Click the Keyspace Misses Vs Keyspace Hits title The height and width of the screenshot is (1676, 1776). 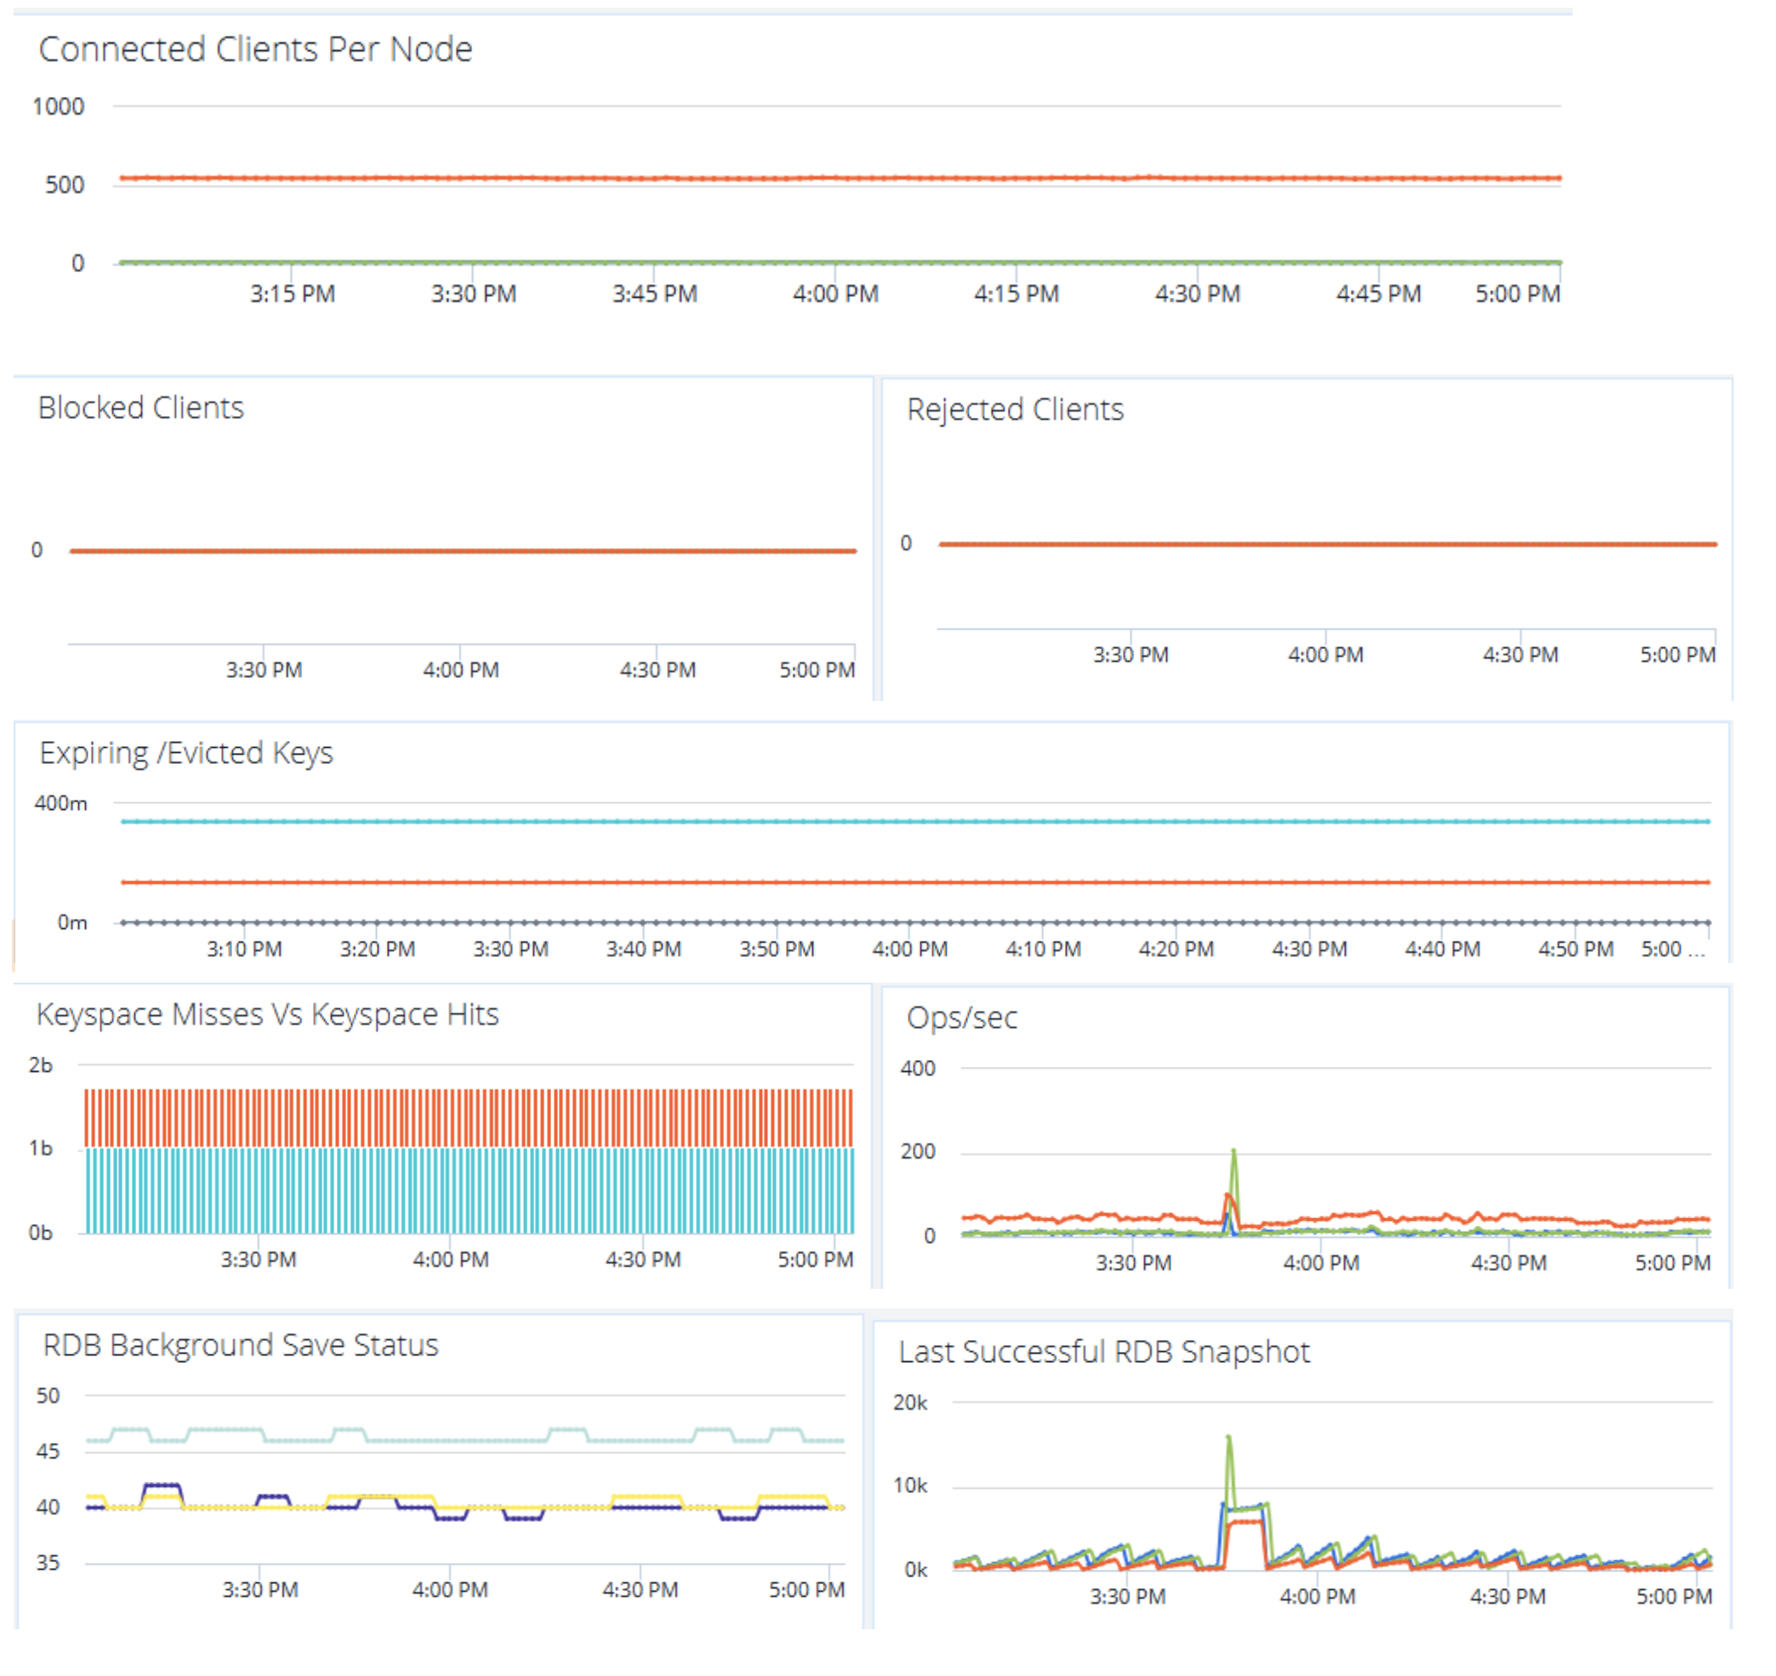tap(267, 1015)
